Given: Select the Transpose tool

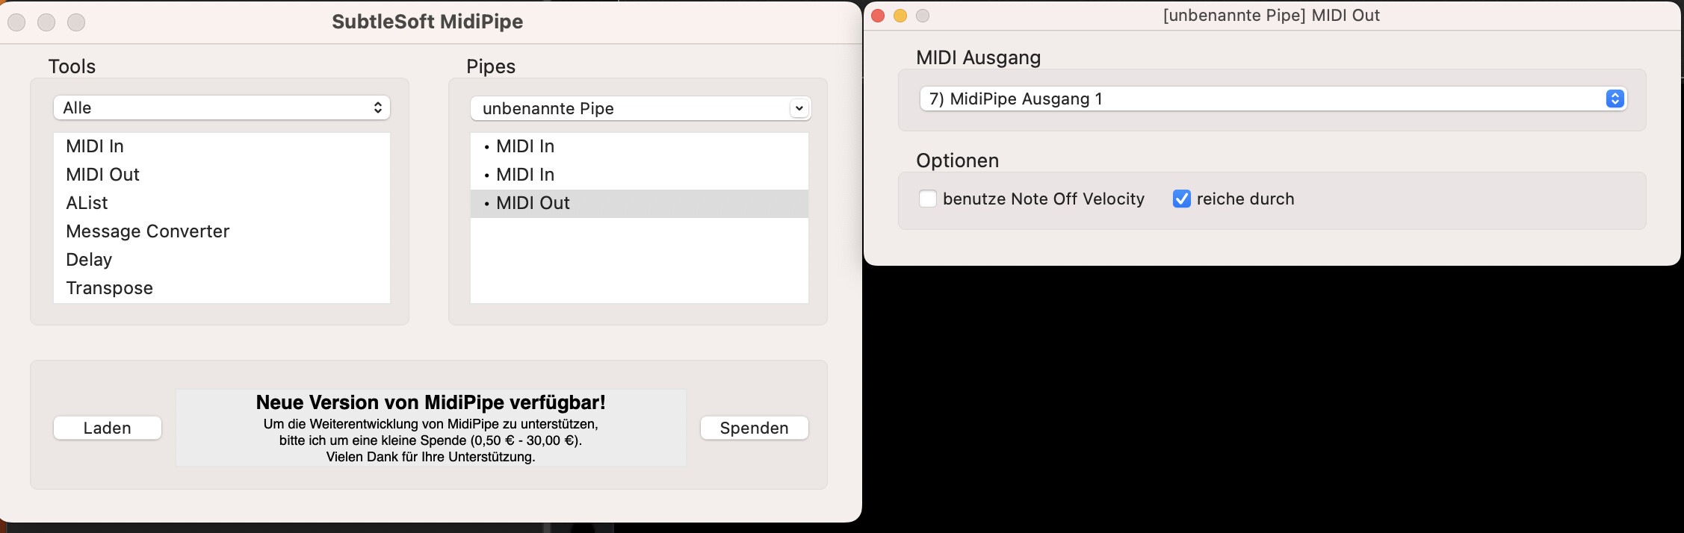Looking at the screenshot, I should click(x=222, y=288).
